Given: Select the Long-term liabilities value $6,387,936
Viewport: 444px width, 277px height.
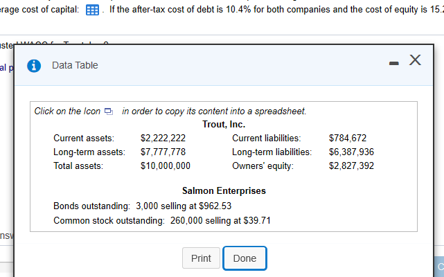Looking at the screenshot, I should click(351, 152).
